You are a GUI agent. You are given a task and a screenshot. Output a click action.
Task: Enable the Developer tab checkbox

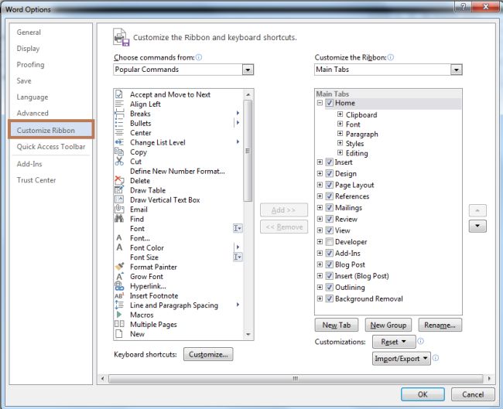pyautogui.click(x=329, y=242)
